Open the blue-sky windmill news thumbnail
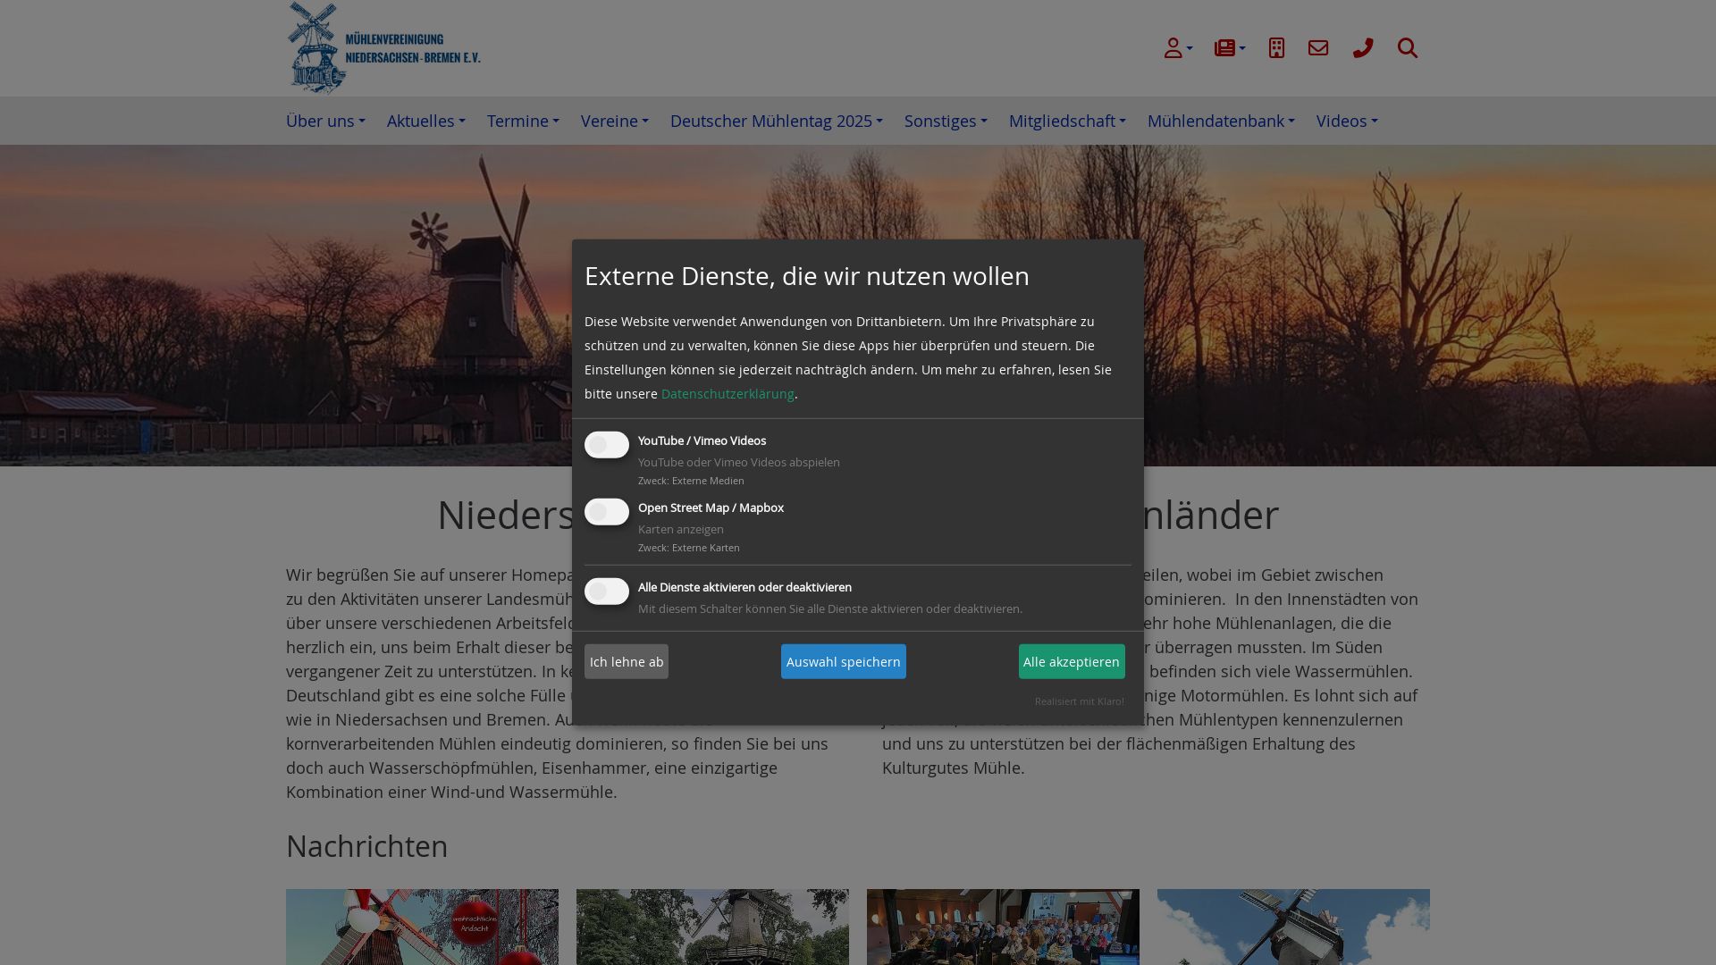Image resolution: width=1716 pixels, height=965 pixels. tap(1293, 927)
